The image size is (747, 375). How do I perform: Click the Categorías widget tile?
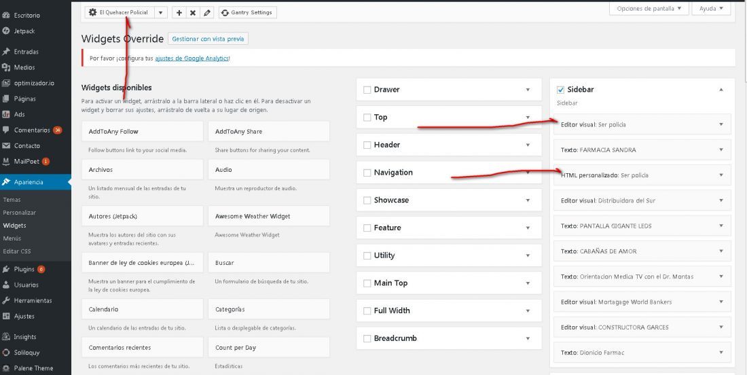click(x=269, y=309)
